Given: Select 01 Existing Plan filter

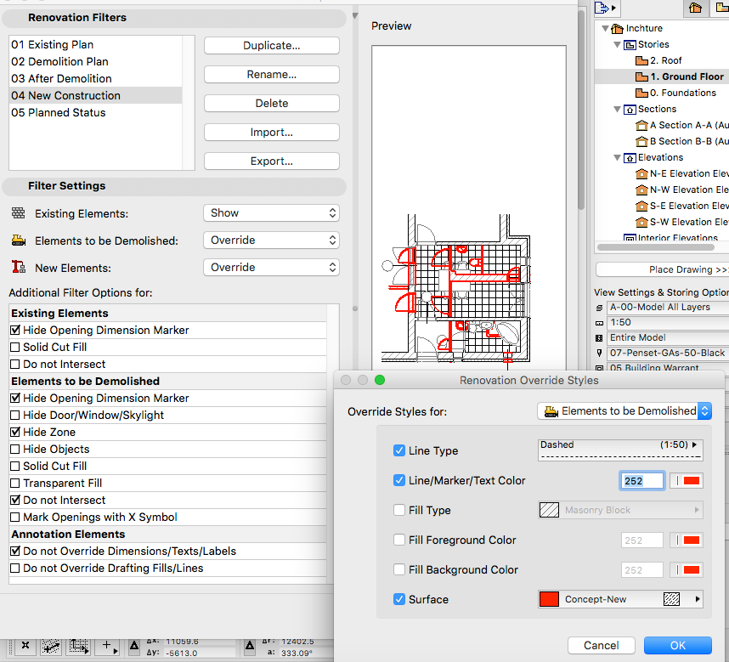Looking at the screenshot, I should tap(96, 45).
